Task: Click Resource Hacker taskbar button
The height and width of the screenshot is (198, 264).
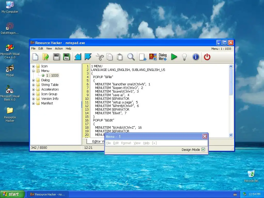Action: coord(48,194)
